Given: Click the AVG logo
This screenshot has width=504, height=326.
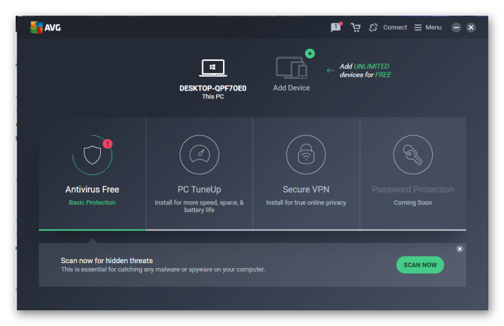Looking at the screenshot, I should 45,28.
